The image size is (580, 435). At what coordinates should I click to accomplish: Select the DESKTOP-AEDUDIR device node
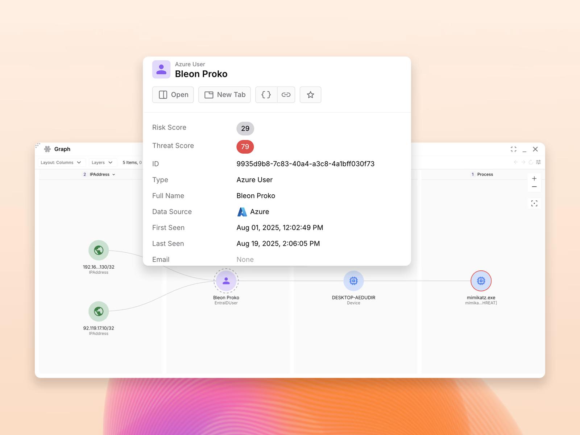pos(353,281)
